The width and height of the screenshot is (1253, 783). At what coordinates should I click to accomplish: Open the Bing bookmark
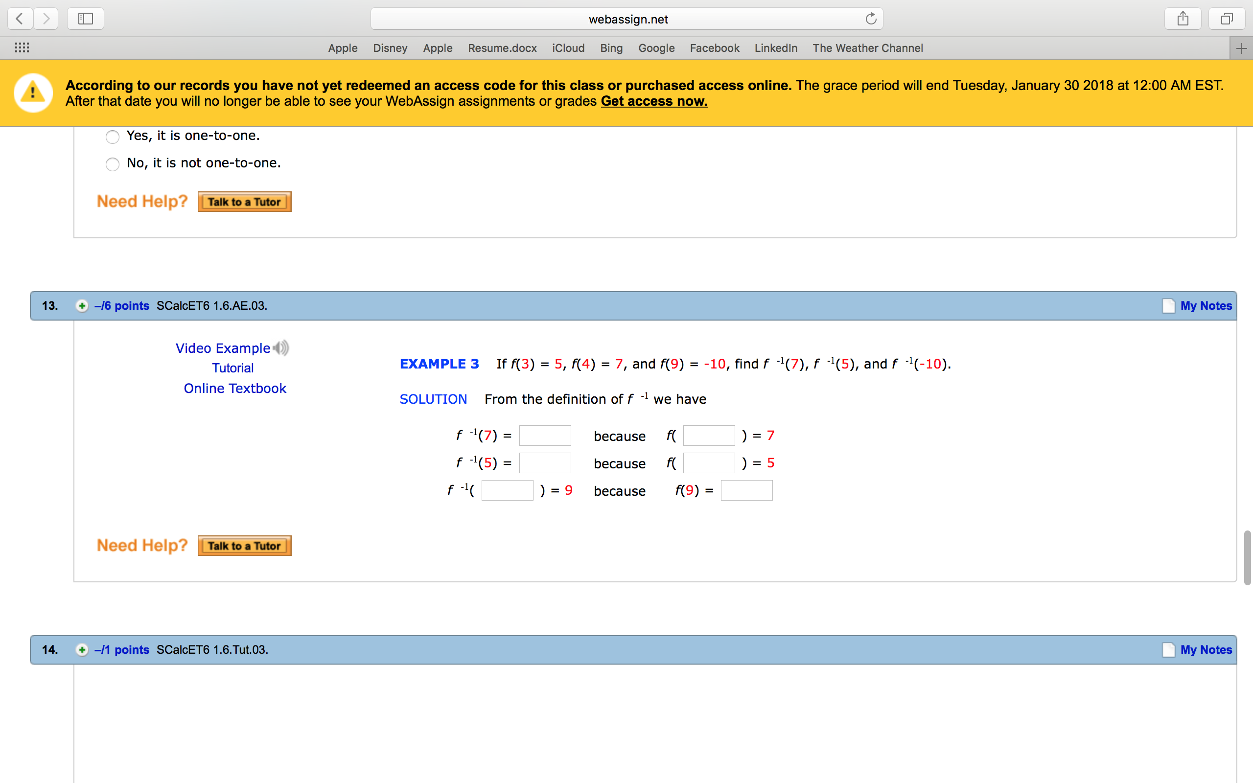[611, 48]
